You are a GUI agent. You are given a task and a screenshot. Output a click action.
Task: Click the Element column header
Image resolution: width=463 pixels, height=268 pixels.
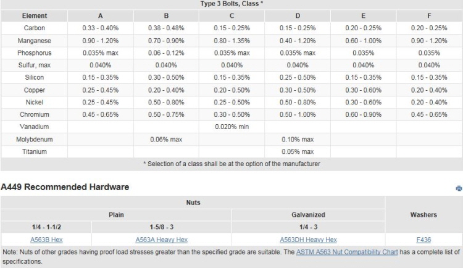click(34, 16)
